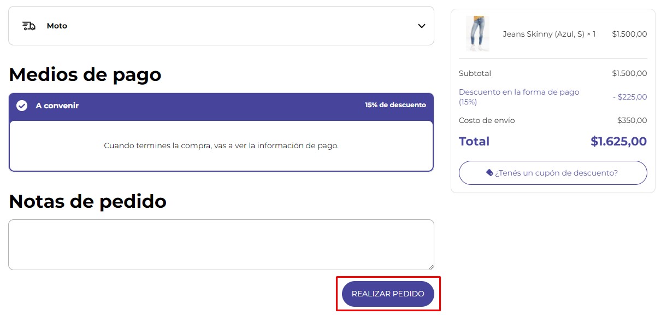
Task: Click inside the Notas de pedido textarea
Action: (x=221, y=244)
